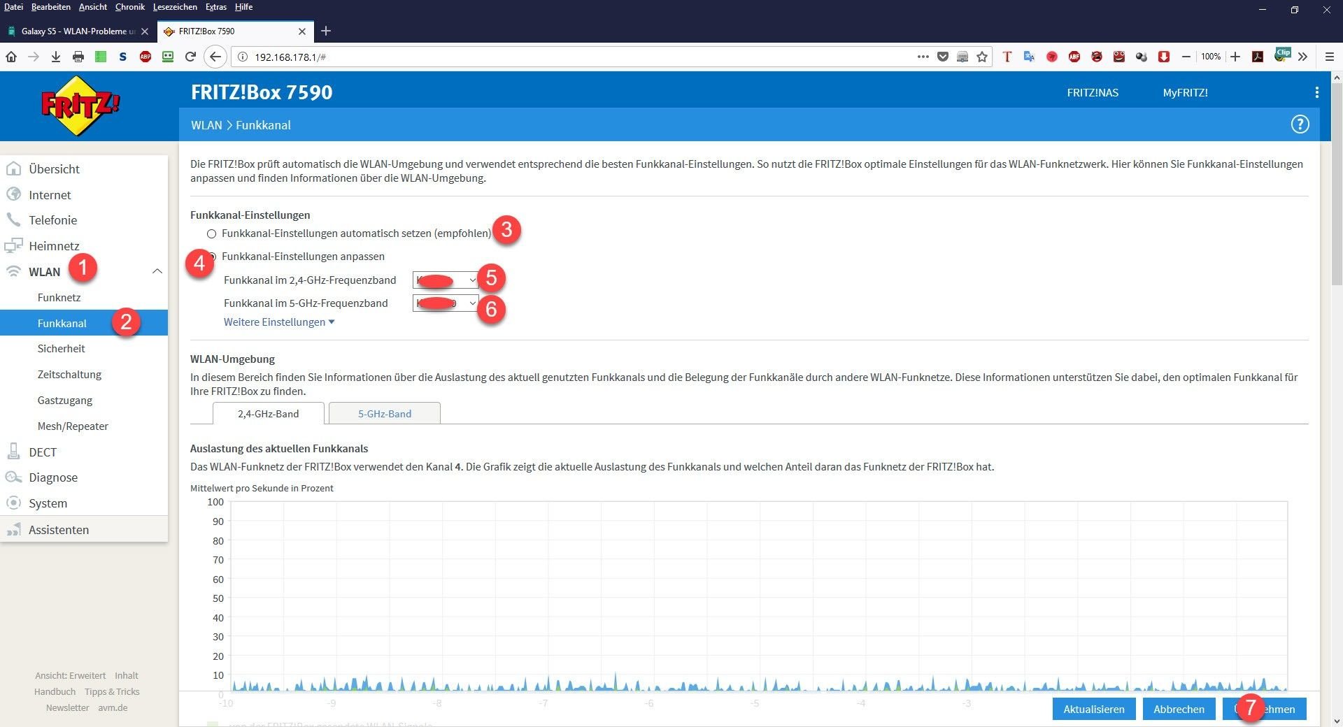Image resolution: width=1343 pixels, height=727 pixels.
Task: Open the Firefox hamburger menu
Action: [1330, 57]
